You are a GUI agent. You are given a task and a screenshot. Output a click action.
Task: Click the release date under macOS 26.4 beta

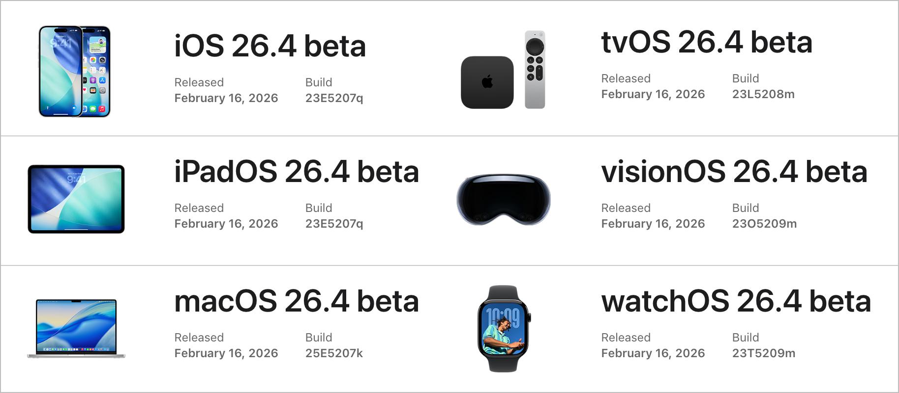pos(226,353)
